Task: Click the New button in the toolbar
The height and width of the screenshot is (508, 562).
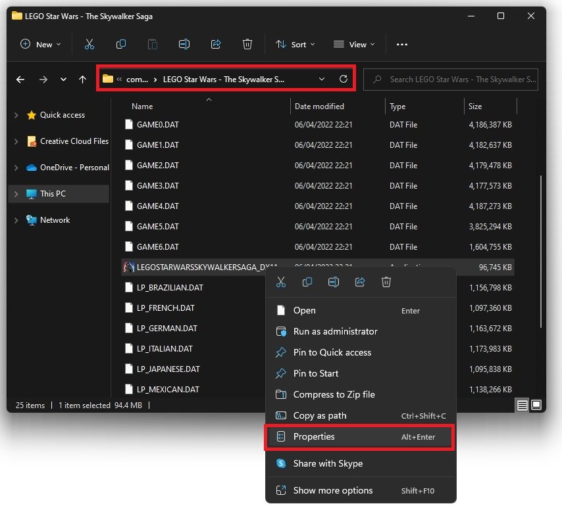Action: [x=40, y=44]
